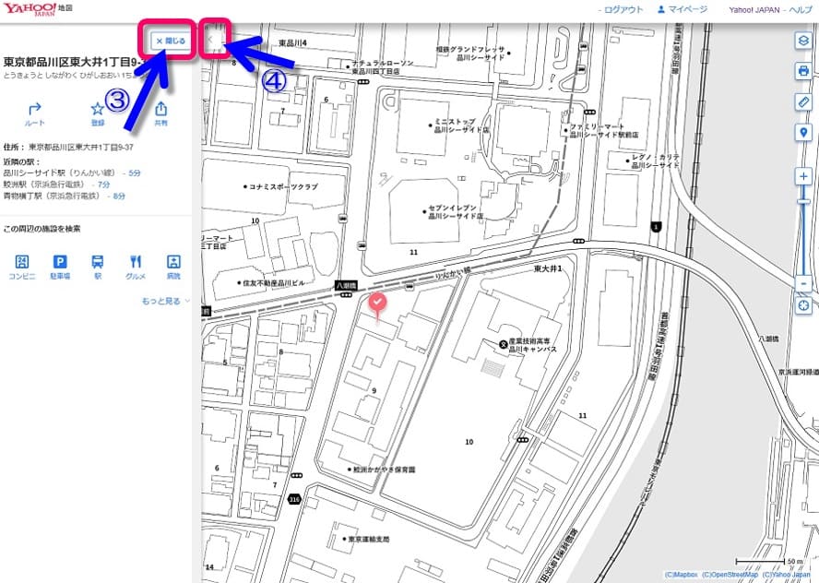The width and height of the screenshot is (819, 583).
Task: Select the distance measuring ruler tool
Action: [x=802, y=101]
